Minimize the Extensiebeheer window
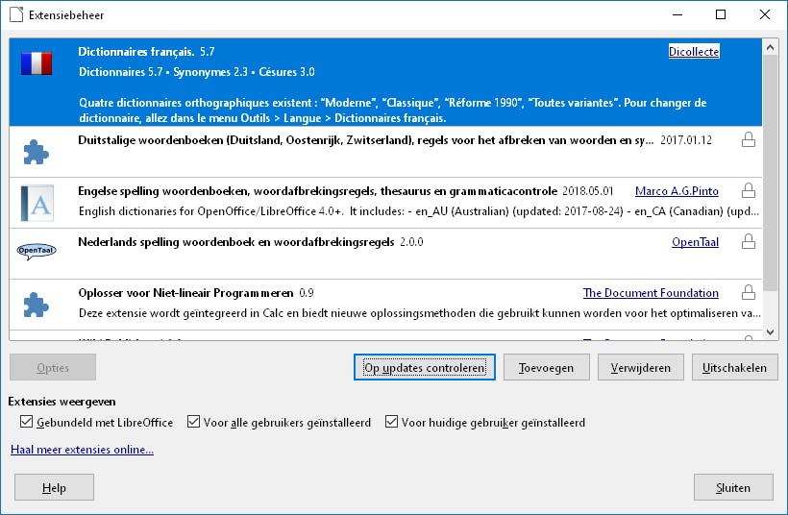The width and height of the screenshot is (788, 515). (x=677, y=14)
